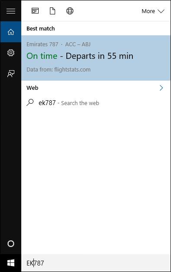Screen dimensions: 171x272
Task: Filter results by Apps icon
Action: tap(35, 11)
